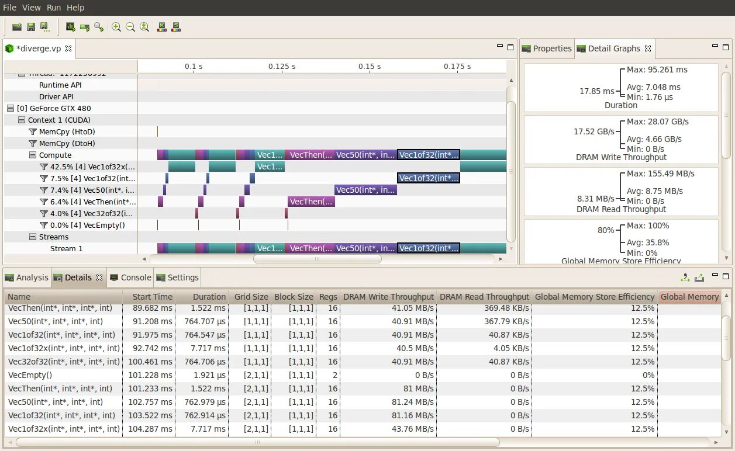The height and width of the screenshot is (451, 735).
Task: Click filter icon of 4.0% Vec32of32 row
Action: pyautogui.click(x=44, y=213)
